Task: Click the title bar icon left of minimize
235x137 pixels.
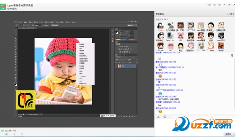Action: pyautogui.click(x=220, y=5)
